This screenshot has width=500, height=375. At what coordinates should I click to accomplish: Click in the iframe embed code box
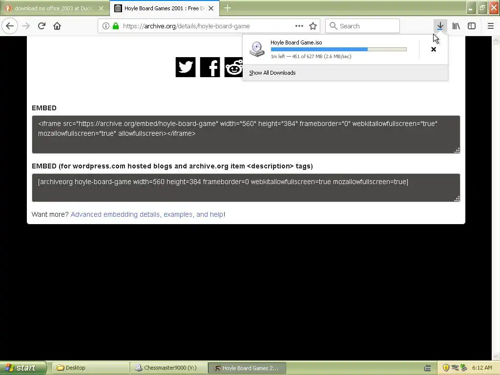click(246, 134)
